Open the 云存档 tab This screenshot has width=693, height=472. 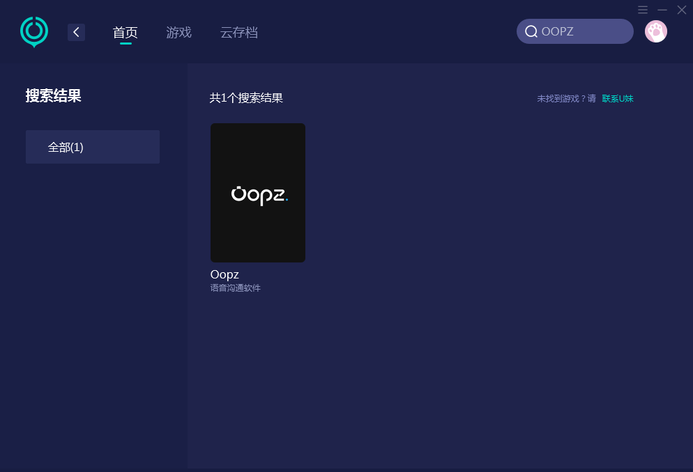coord(238,32)
